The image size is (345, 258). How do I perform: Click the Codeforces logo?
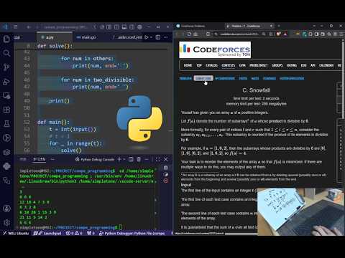215,50
